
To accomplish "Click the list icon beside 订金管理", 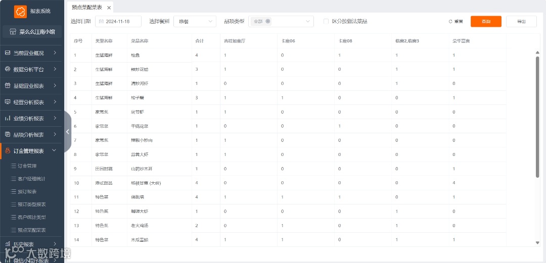I will (14, 166).
